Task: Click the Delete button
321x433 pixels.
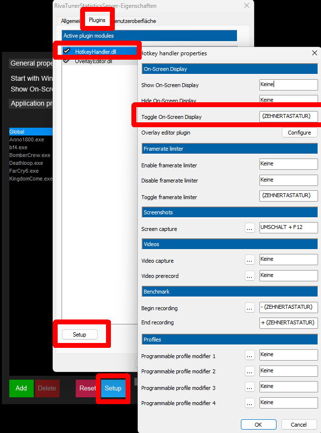Action: [47, 388]
